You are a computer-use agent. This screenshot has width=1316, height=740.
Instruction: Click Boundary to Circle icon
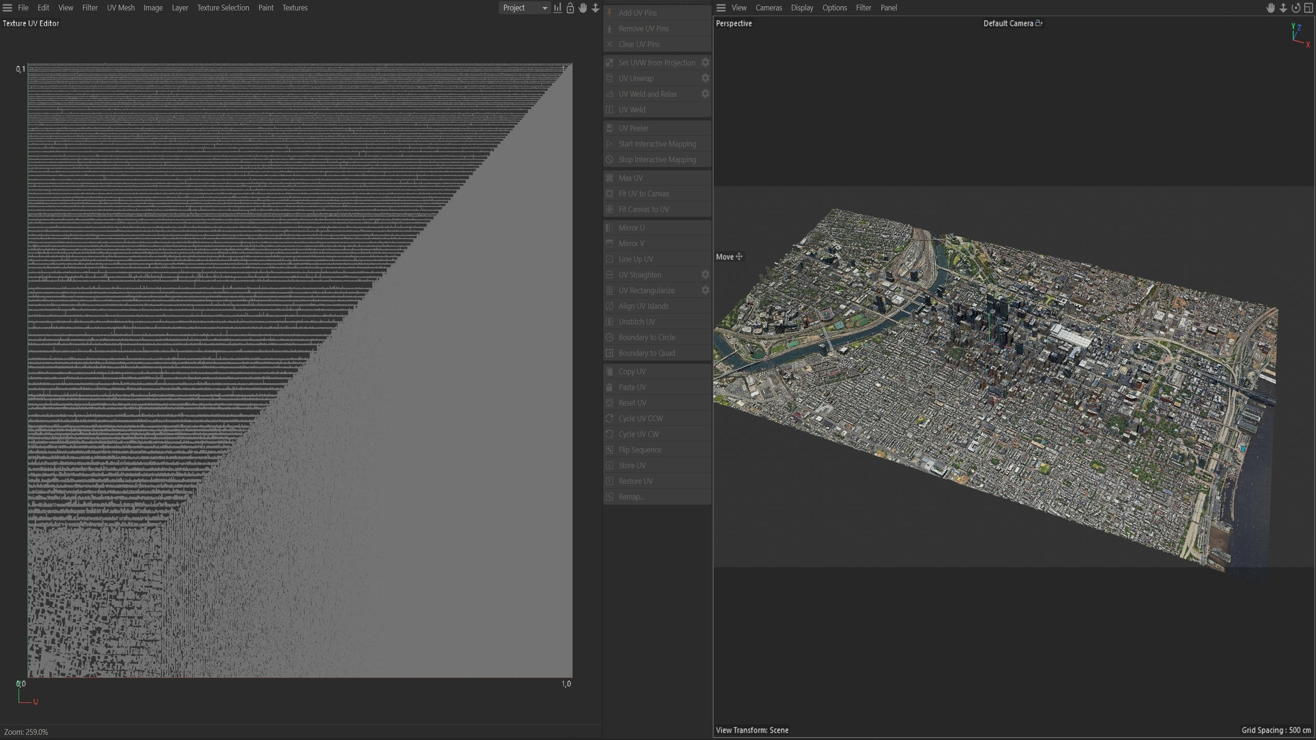pyautogui.click(x=610, y=338)
